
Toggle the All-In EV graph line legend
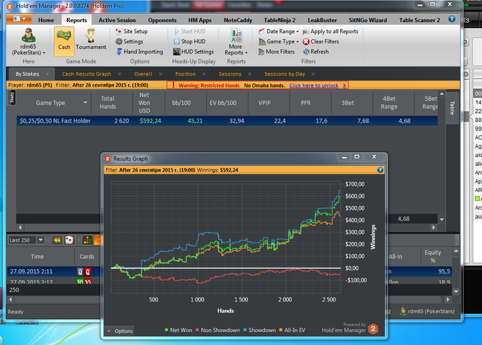tap(293, 330)
